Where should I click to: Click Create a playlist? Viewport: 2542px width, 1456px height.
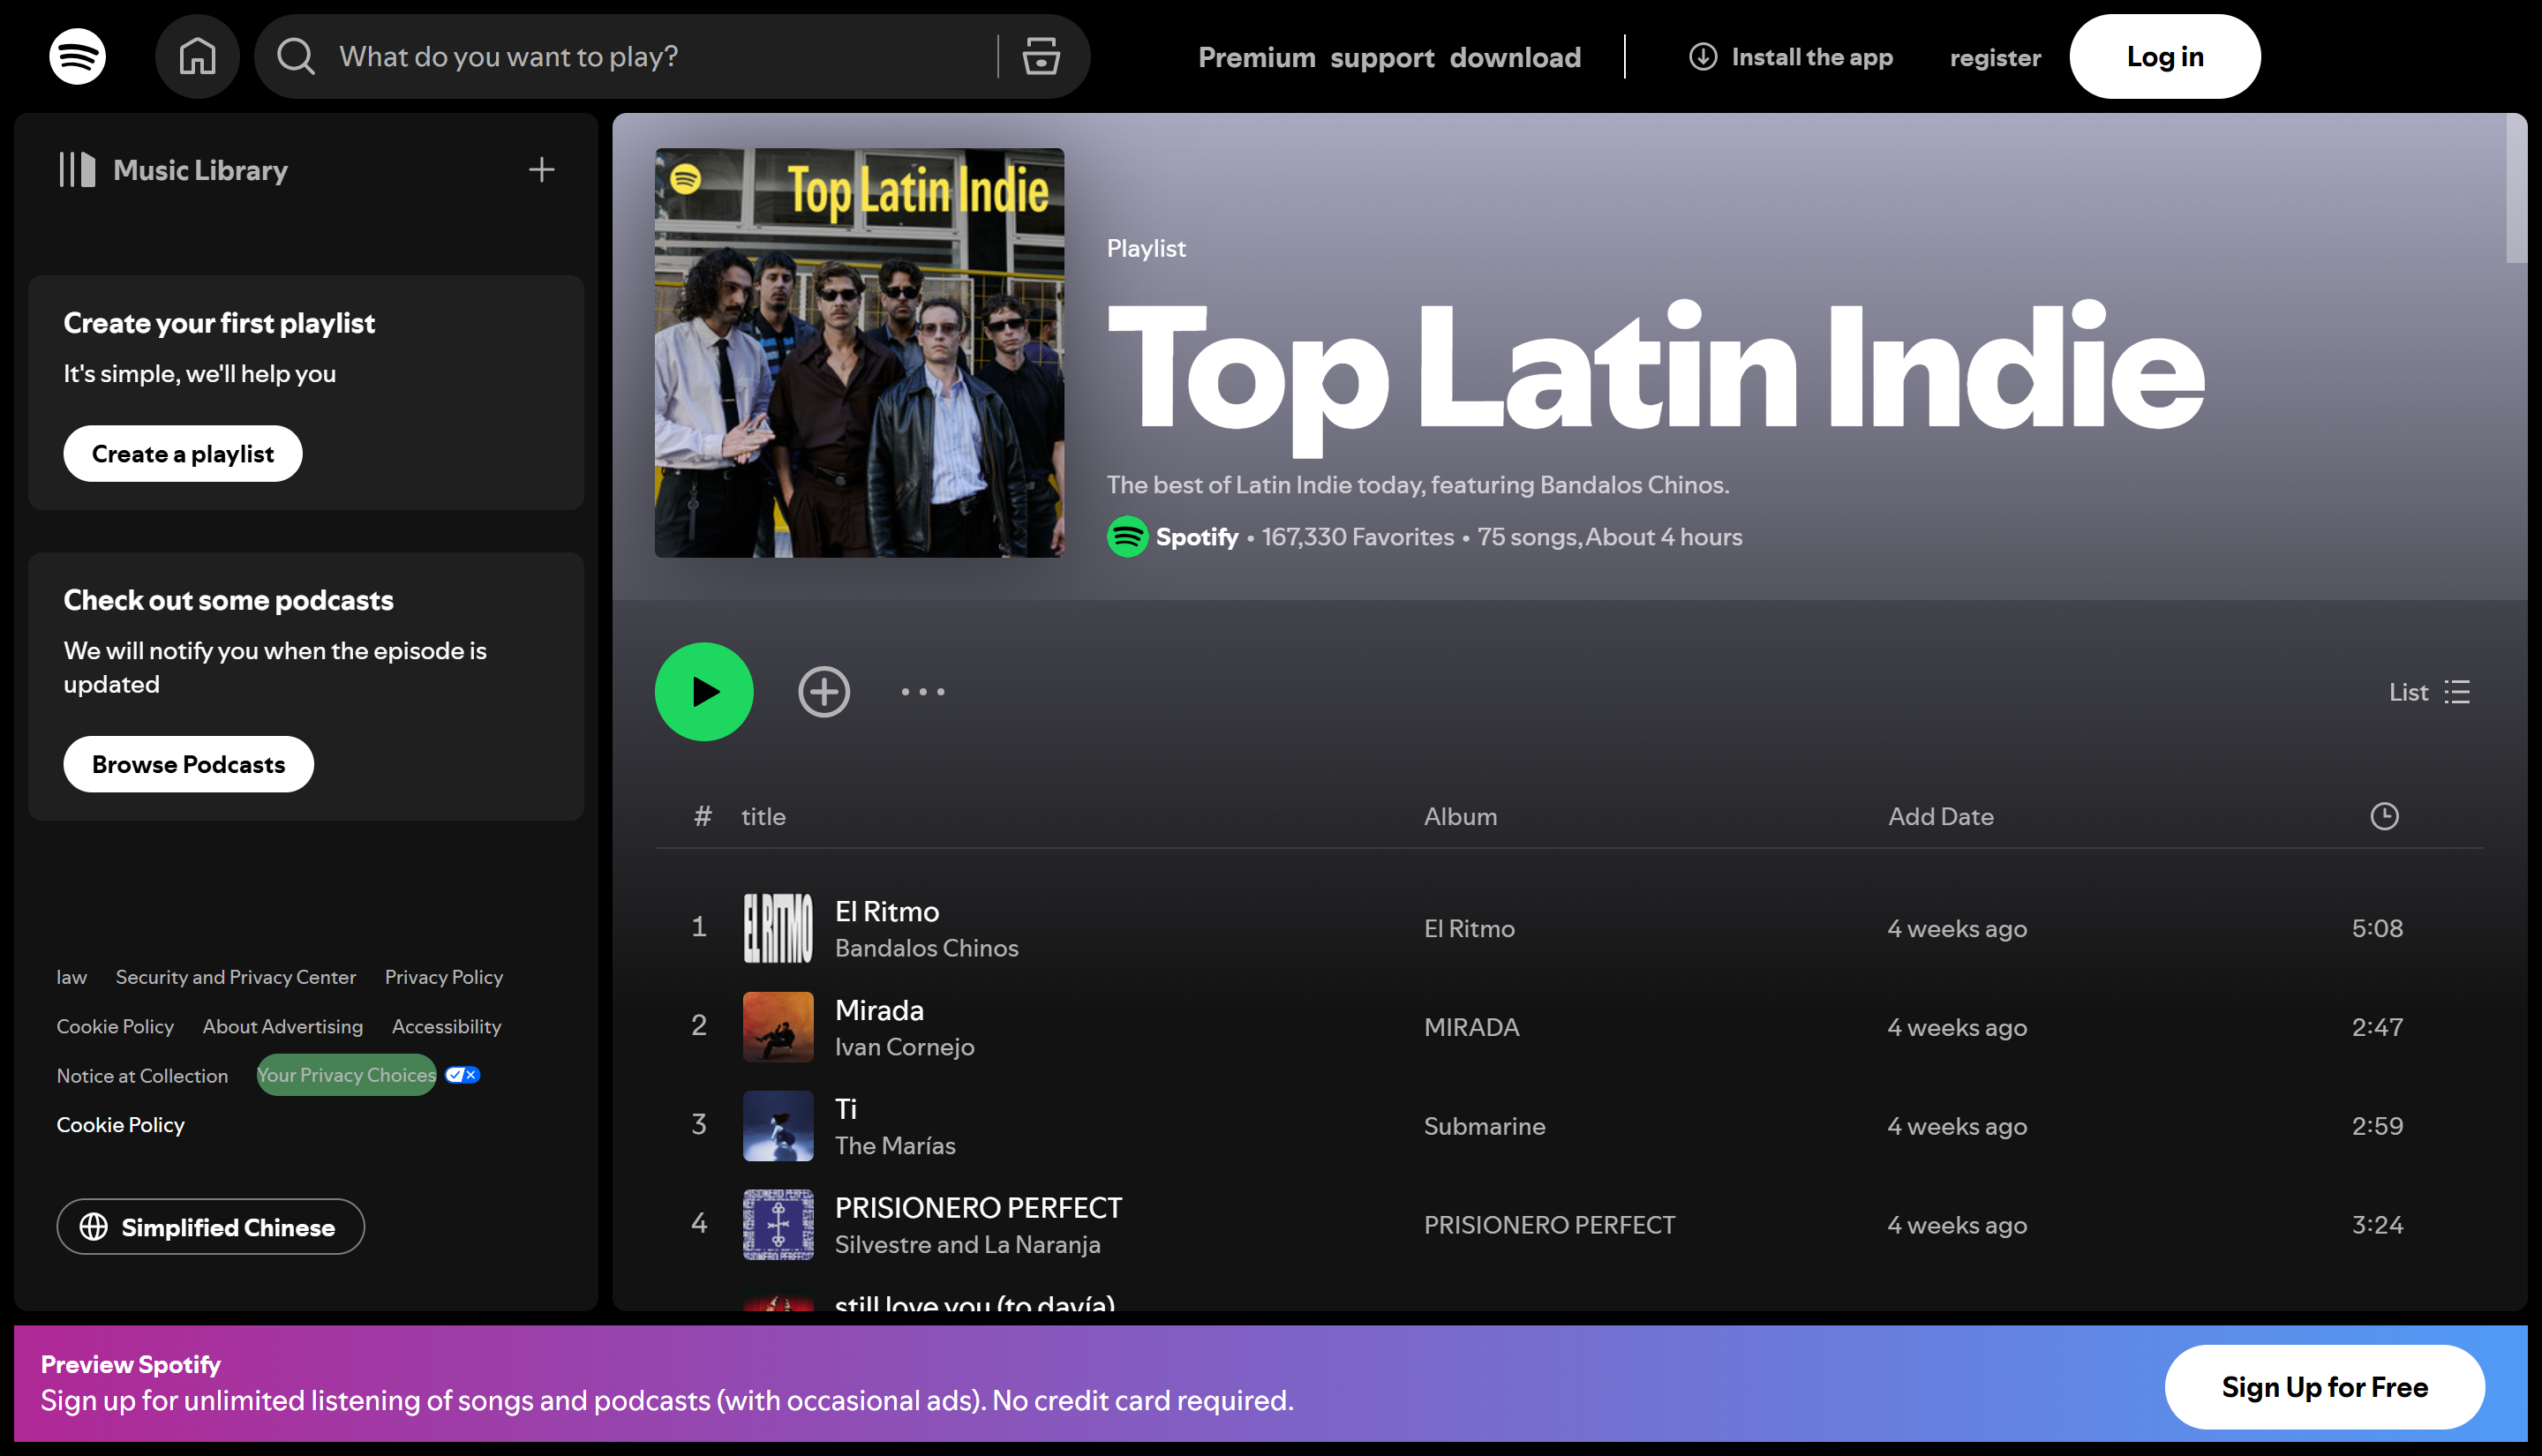(x=182, y=453)
